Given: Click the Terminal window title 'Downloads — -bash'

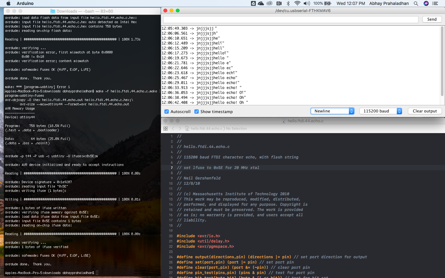Looking at the screenshot, I should pyautogui.click(x=85, y=11).
